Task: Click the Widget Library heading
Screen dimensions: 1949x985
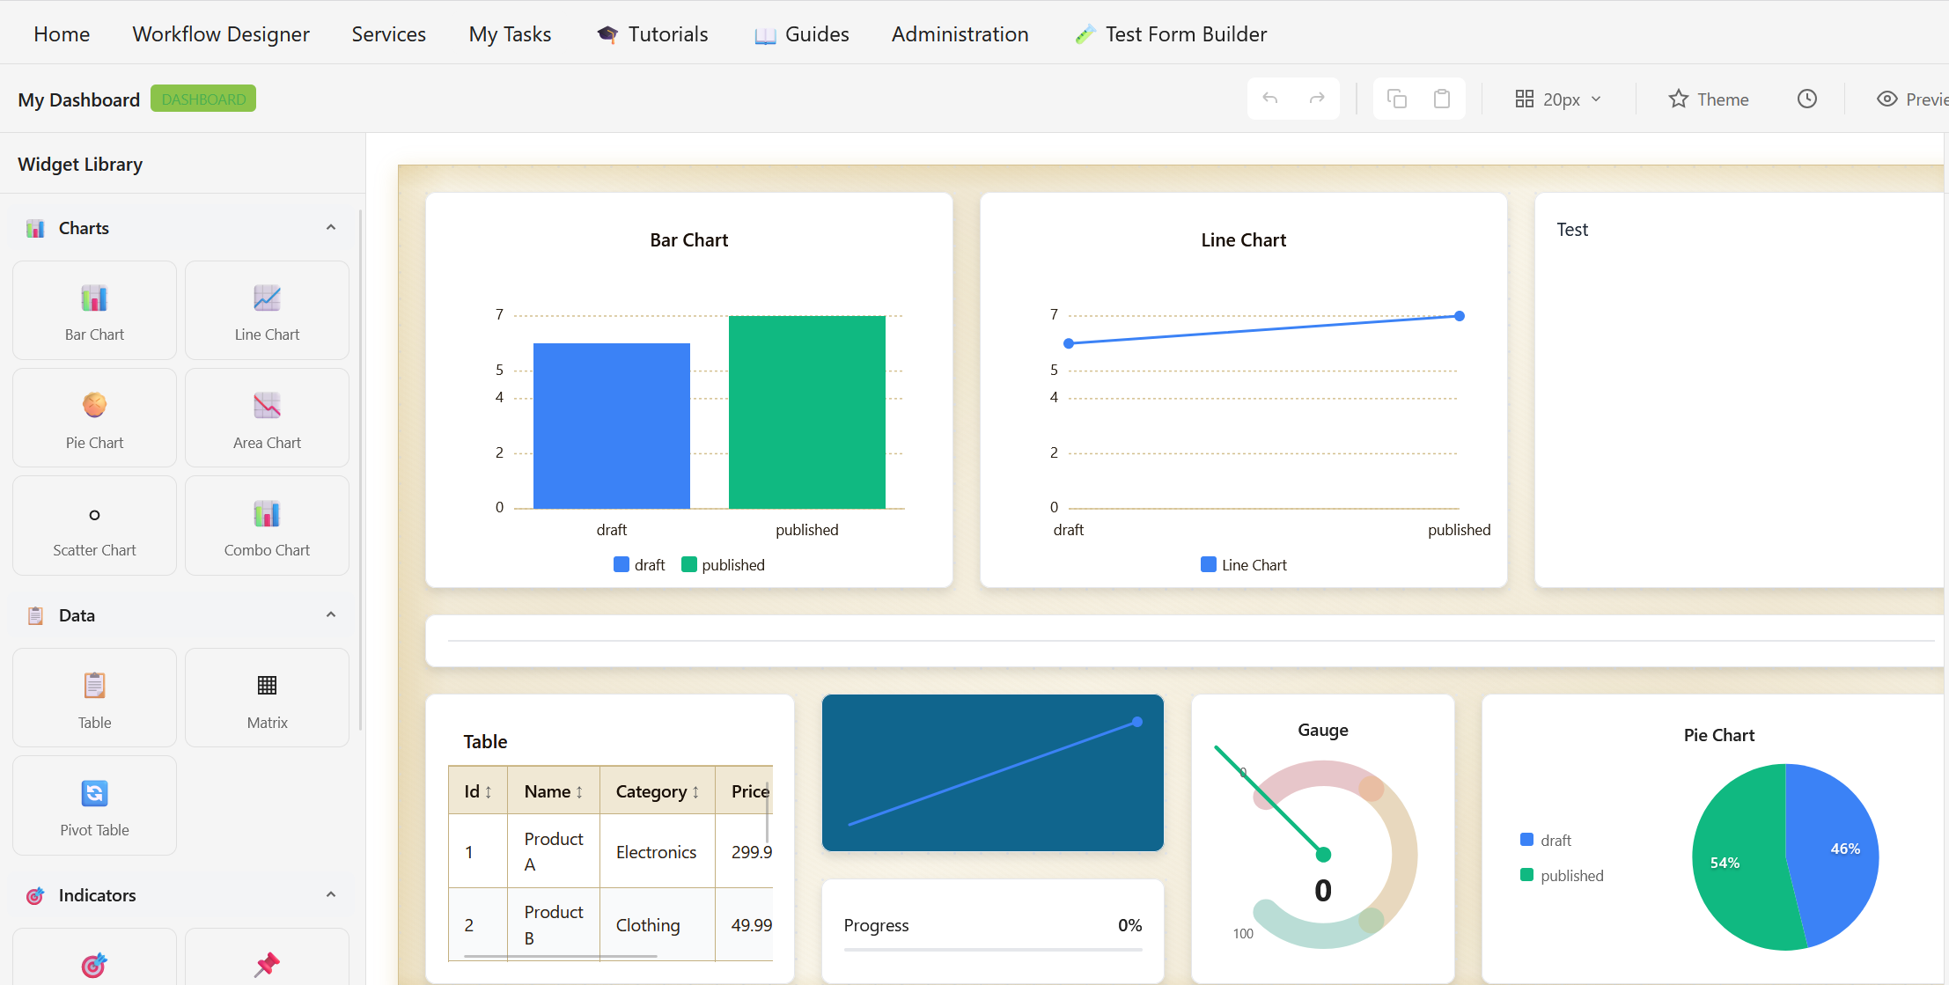Action: point(80,165)
